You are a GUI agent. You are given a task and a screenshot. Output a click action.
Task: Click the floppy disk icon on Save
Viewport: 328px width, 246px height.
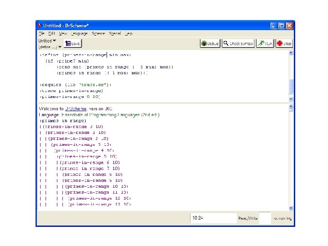pos(68,44)
